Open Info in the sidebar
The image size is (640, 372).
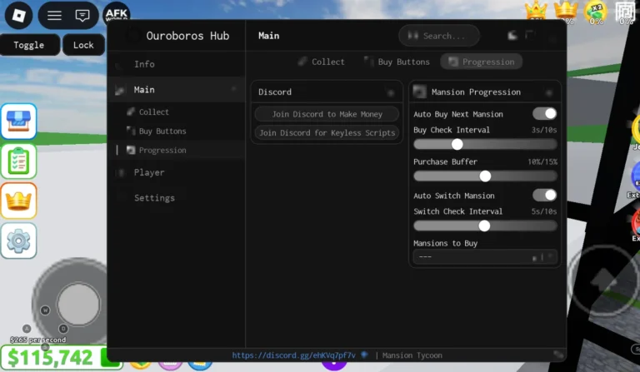[177, 64]
